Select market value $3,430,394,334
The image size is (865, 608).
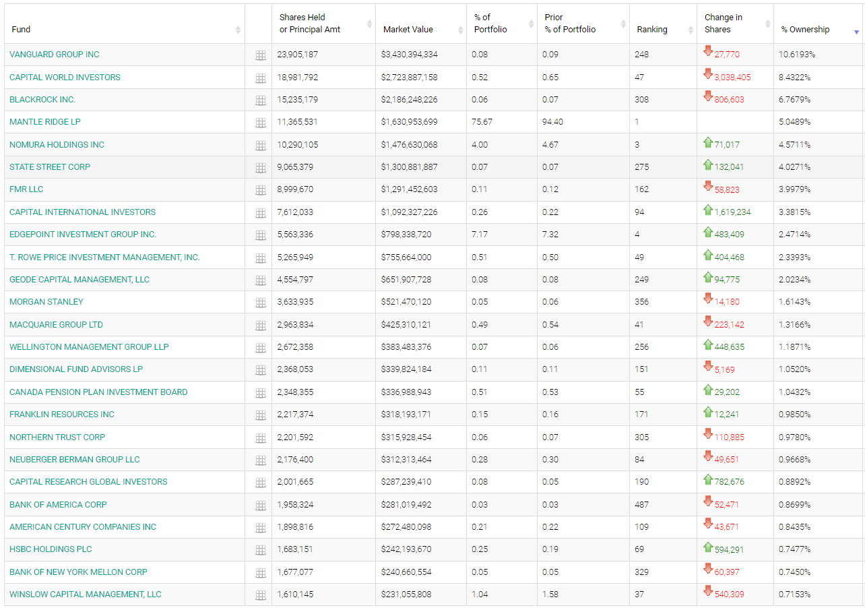[409, 55]
